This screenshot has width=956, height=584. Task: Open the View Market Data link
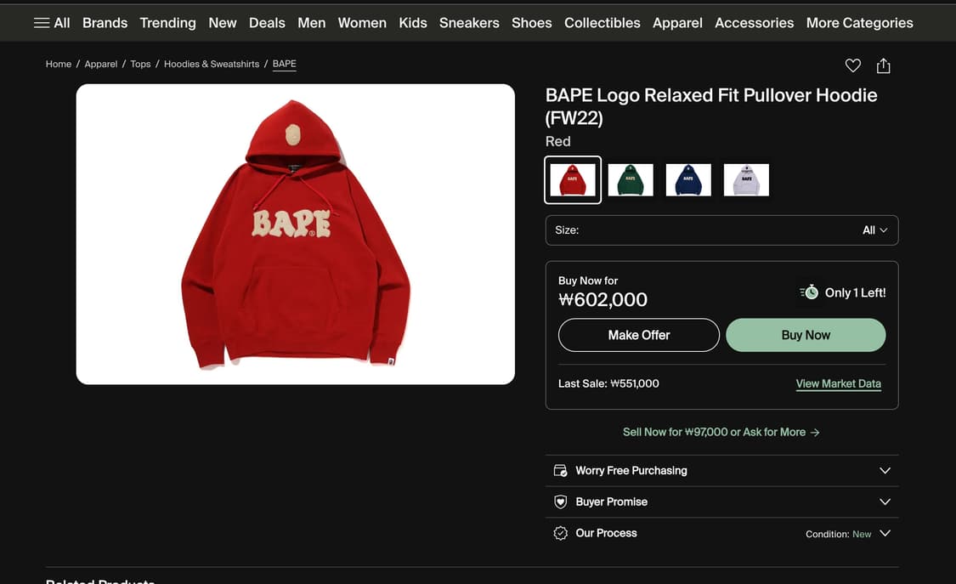(x=838, y=383)
